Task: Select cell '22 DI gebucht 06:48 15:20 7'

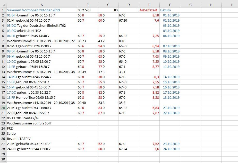Action: coord(41,113)
